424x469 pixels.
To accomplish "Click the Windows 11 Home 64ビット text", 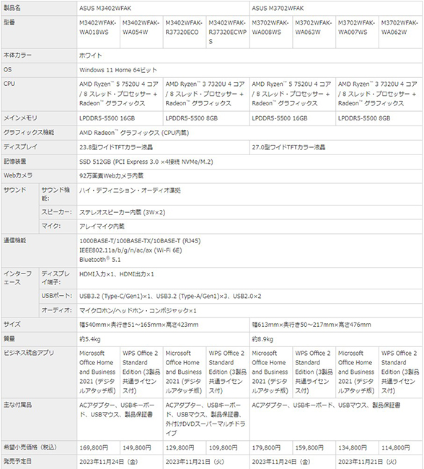I will tap(118, 70).
